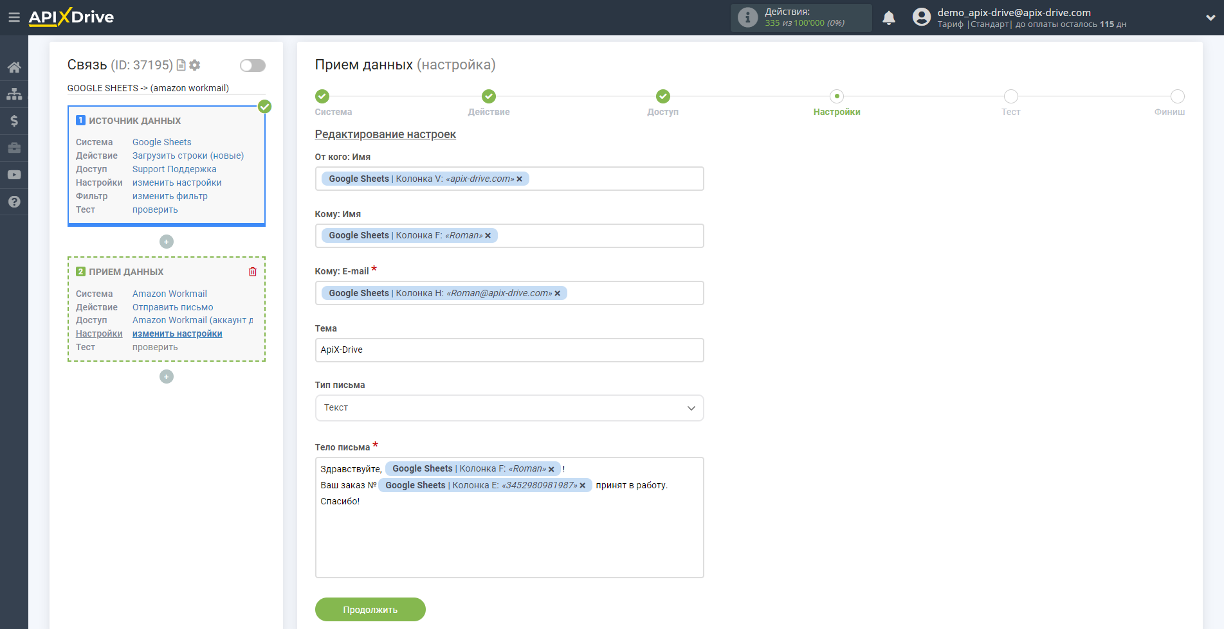Go to the Финиш step
Viewport: 1224px width, 629px height.
(1178, 96)
